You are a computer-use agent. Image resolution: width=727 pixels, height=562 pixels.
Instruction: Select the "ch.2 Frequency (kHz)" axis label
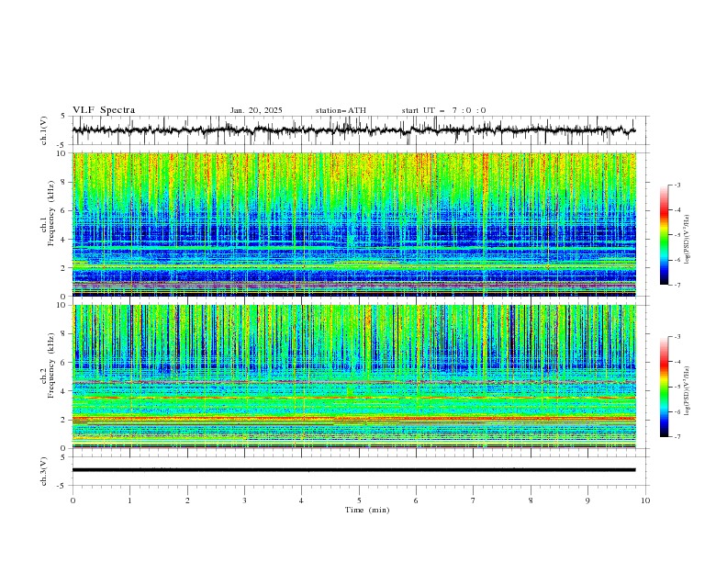coord(48,365)
